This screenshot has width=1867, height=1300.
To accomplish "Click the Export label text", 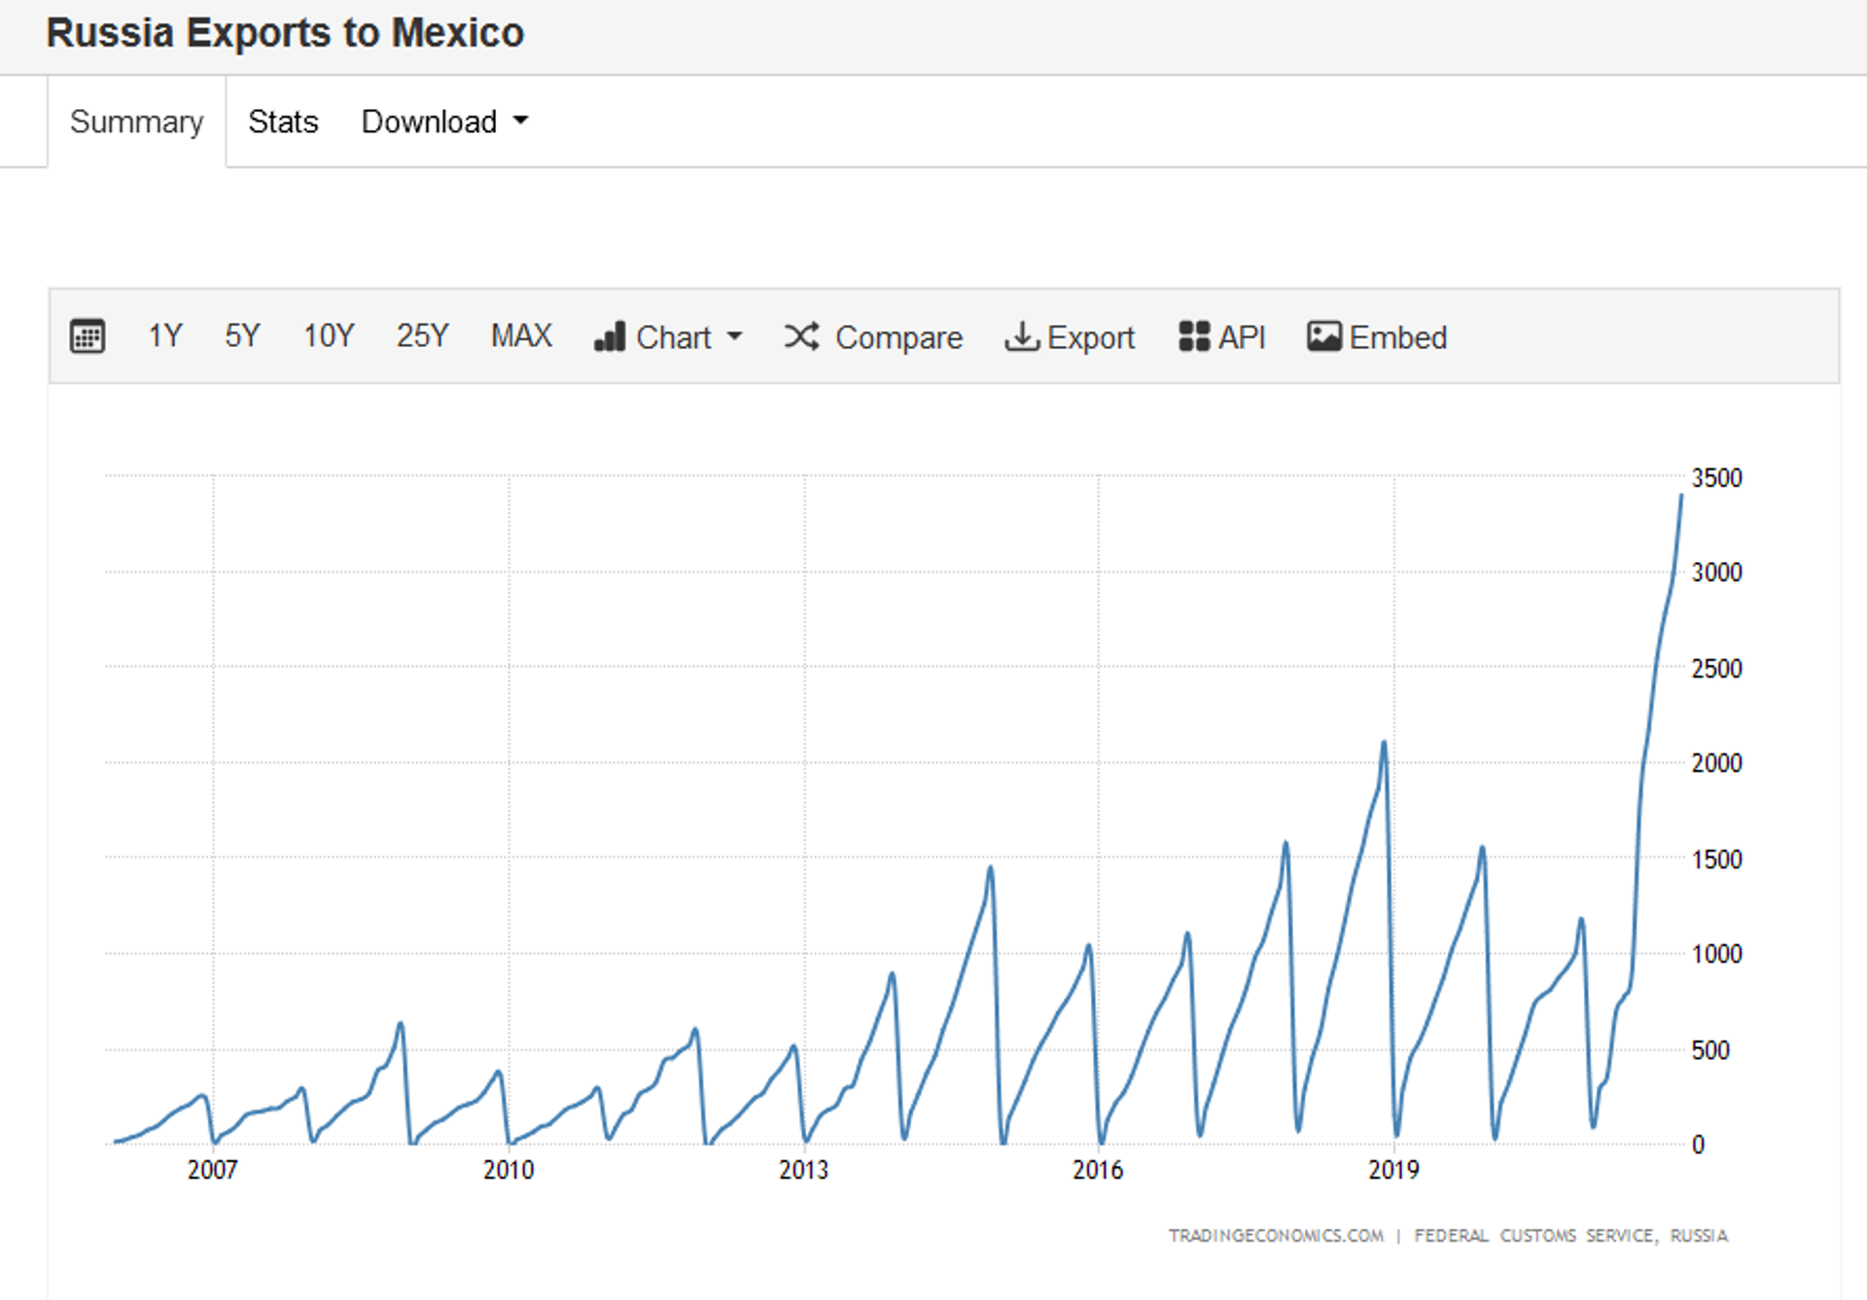I will pyautogui.click(x=1091, y=337).
